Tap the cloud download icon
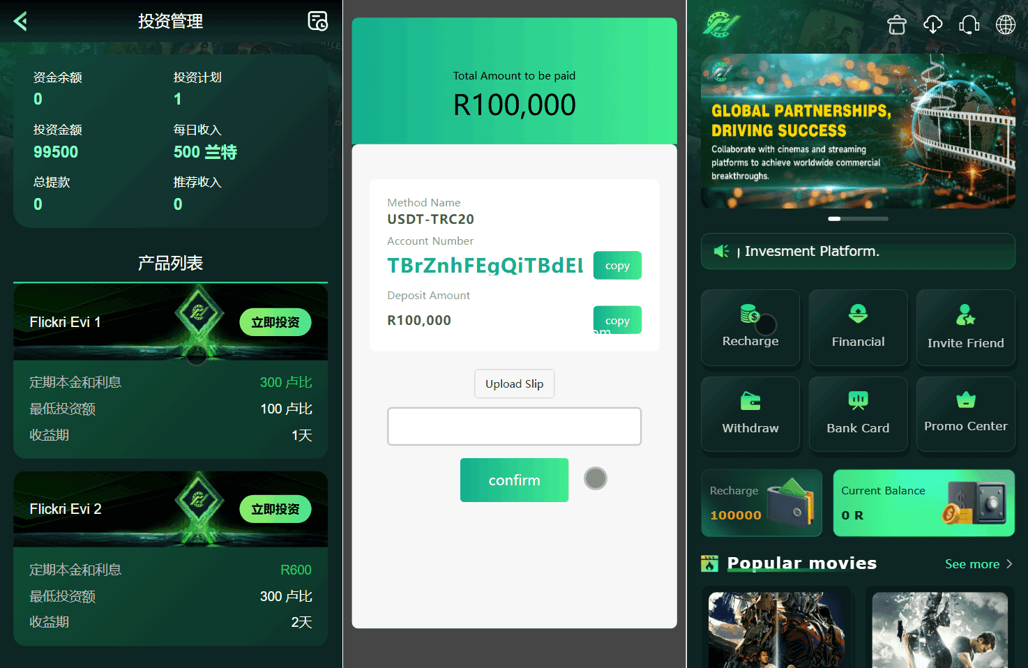The height and width of the screenshot is (668, 1028). (933, 24)
